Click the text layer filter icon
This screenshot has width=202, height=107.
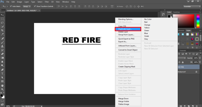(x=190, y=54)
